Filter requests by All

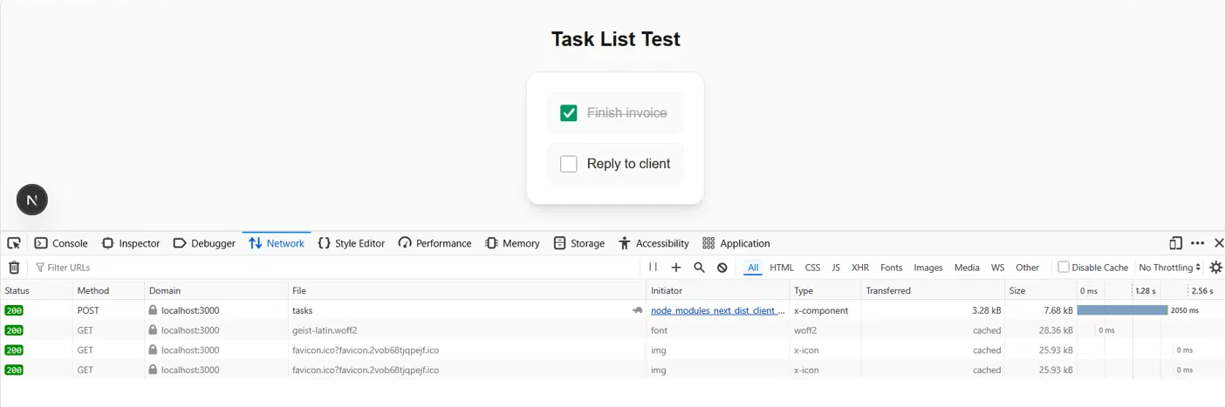pyautogui.click(x=753, y=268)
